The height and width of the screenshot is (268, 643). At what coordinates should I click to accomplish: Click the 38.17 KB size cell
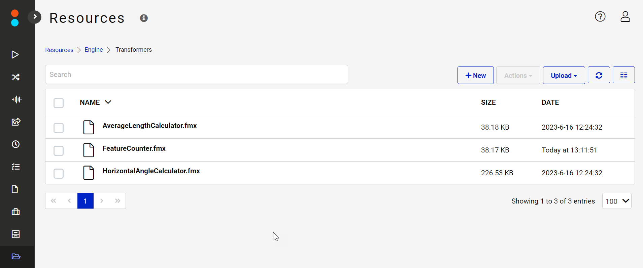pyautogui.click(x=495, y=150)
